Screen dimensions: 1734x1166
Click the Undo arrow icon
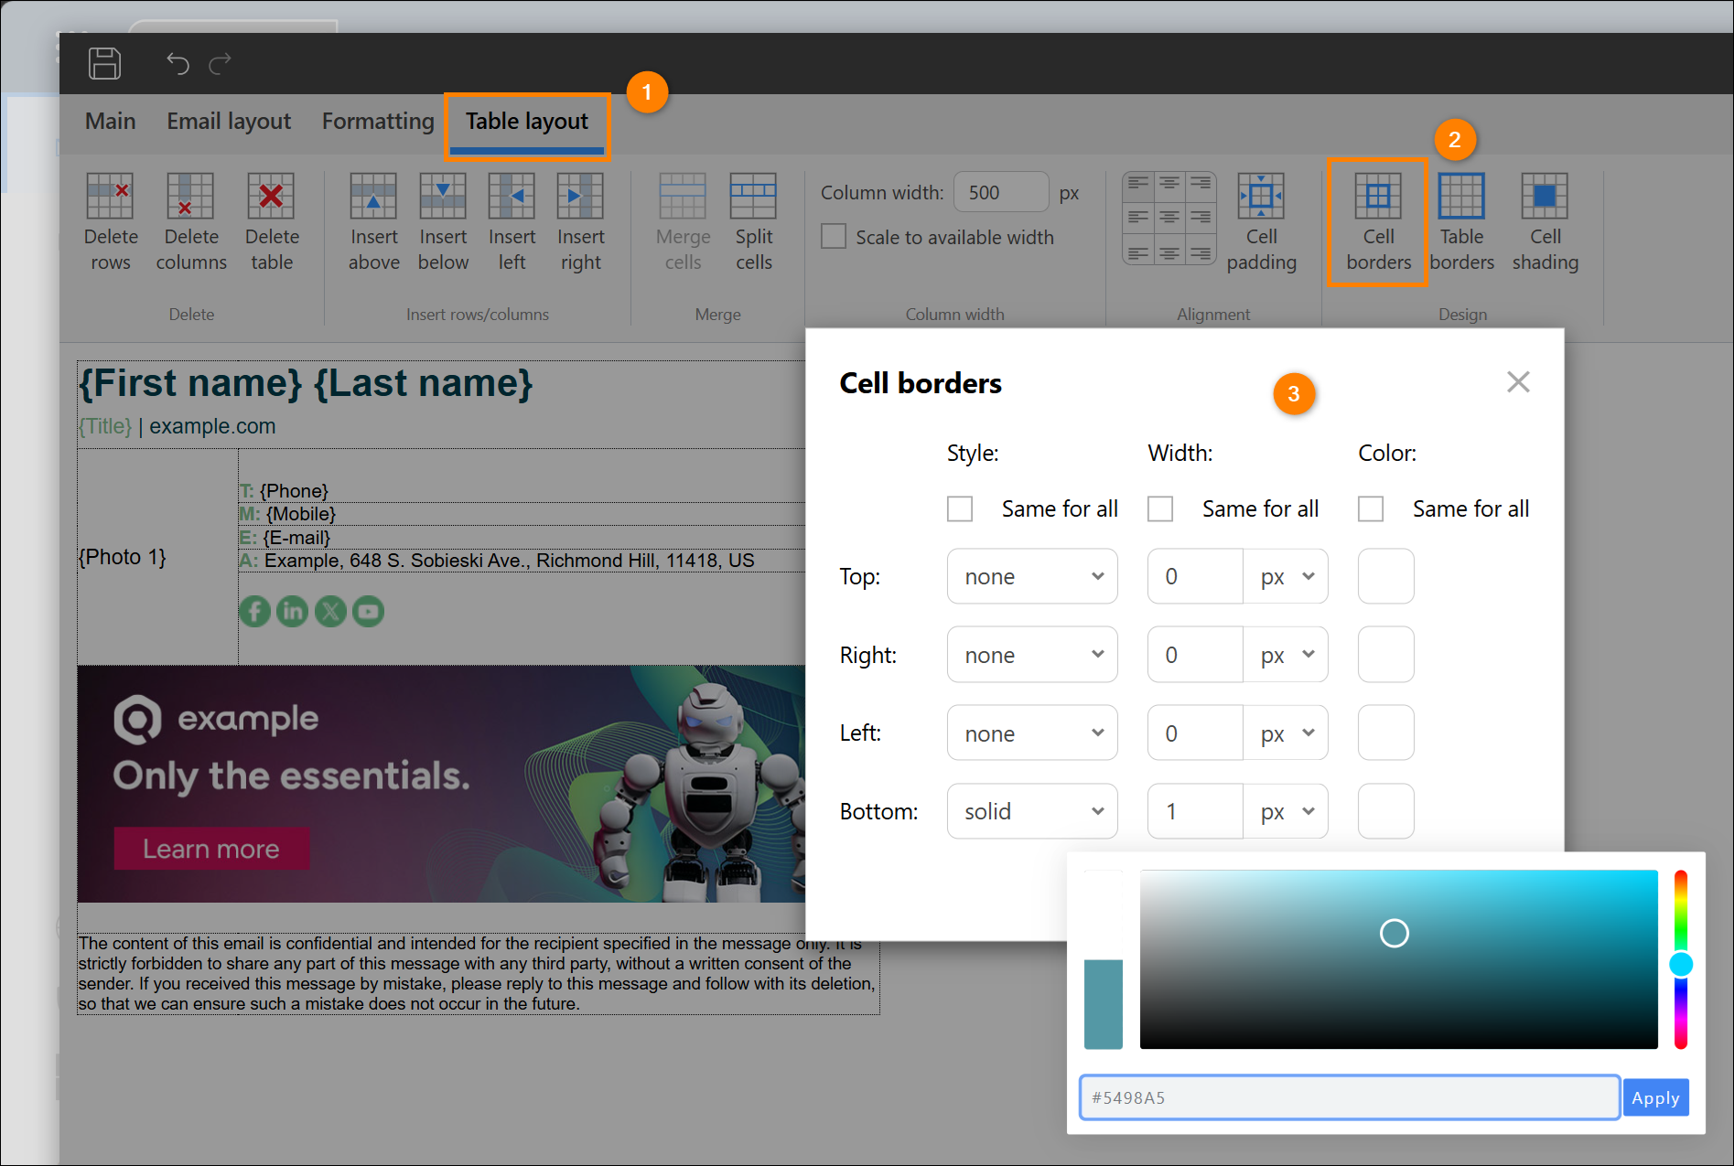click(x=178, y=63)
